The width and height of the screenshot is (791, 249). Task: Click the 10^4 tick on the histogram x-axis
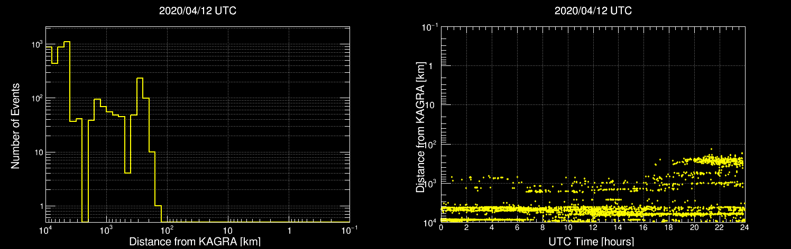click(45, 231)
